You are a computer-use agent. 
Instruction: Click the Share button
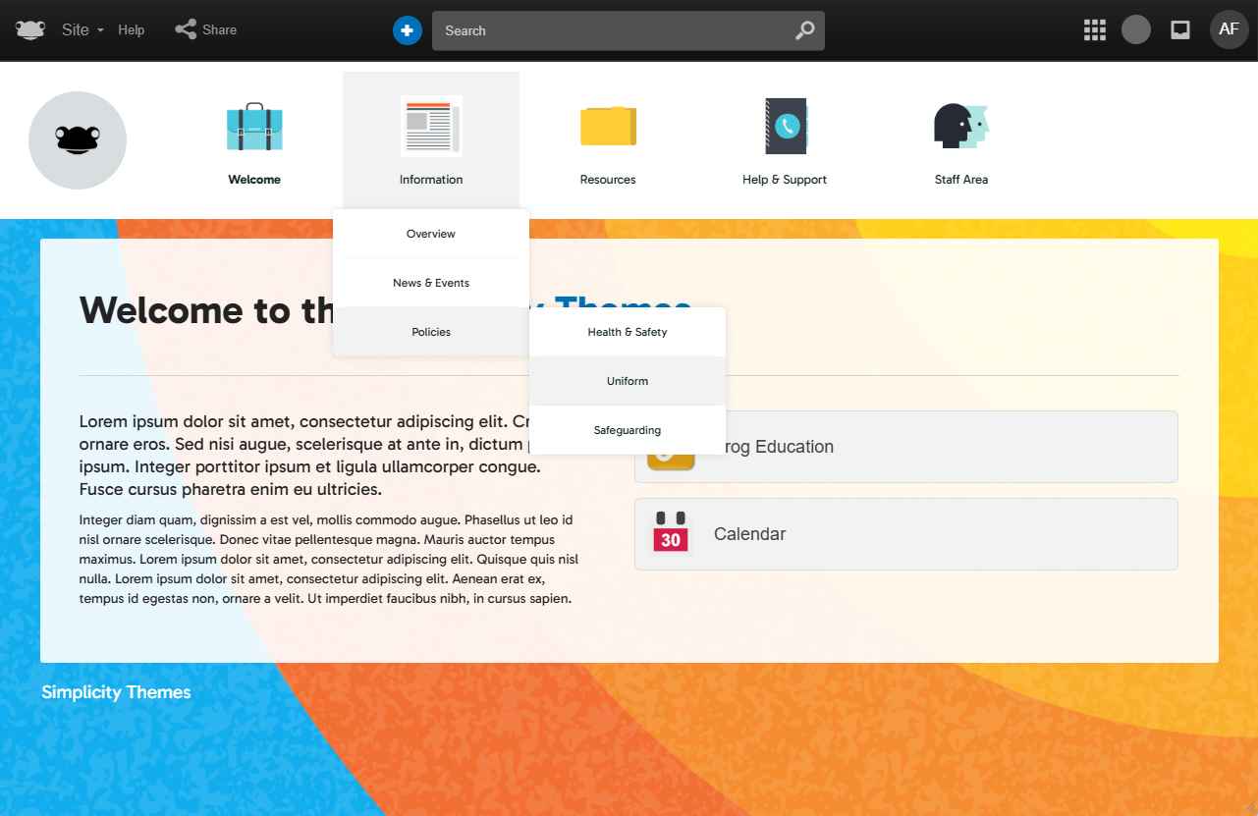(x=206, y=30)
